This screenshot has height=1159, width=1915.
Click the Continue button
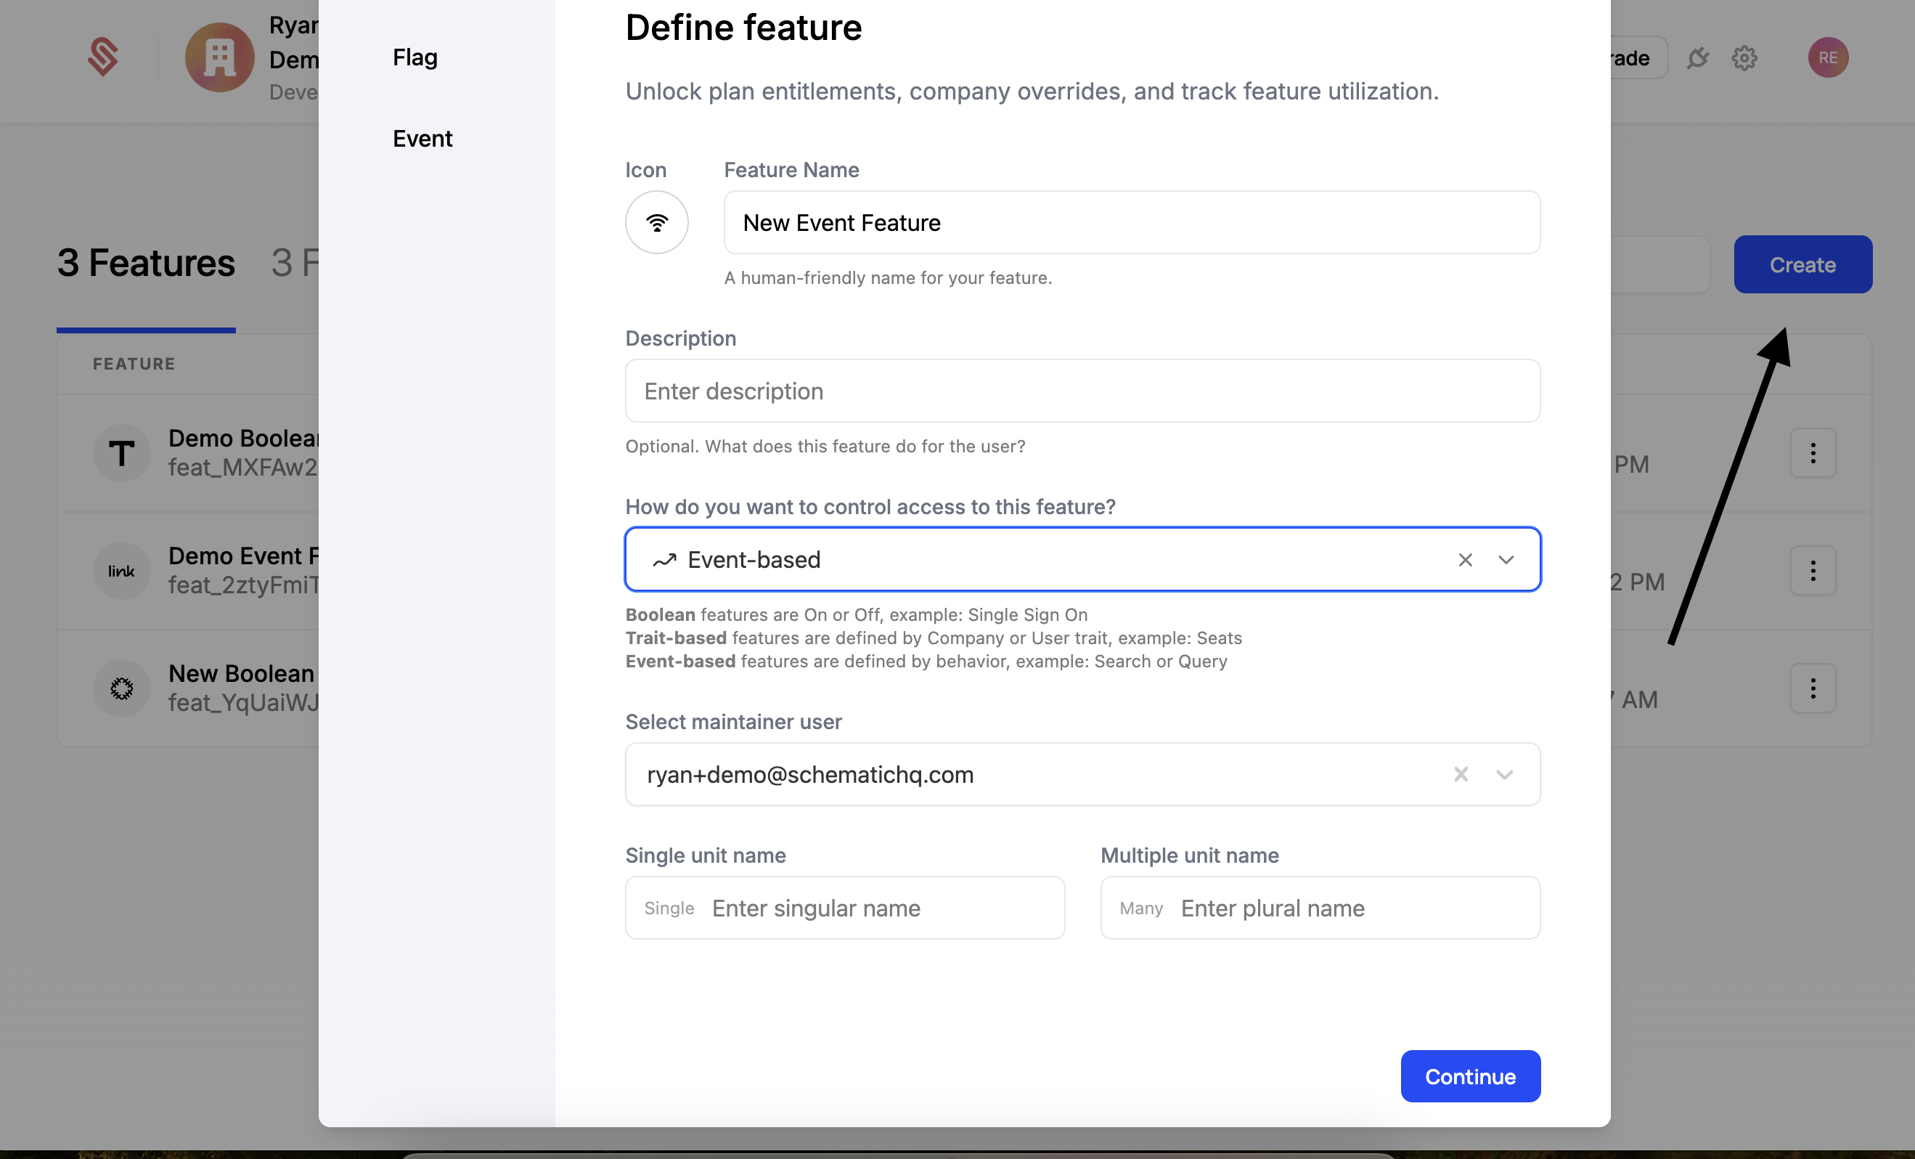click(x=1470, y=1075)
